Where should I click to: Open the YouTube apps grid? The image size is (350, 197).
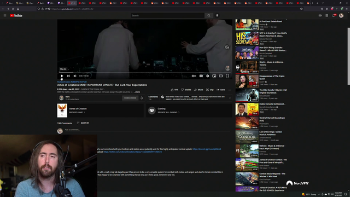327,15
